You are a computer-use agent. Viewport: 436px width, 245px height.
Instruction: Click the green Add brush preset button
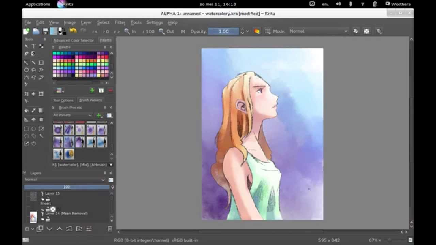pos(99,115)
